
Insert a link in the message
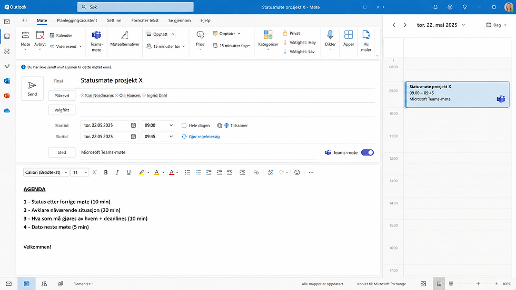pyautogui.click(x=256, y=172)
